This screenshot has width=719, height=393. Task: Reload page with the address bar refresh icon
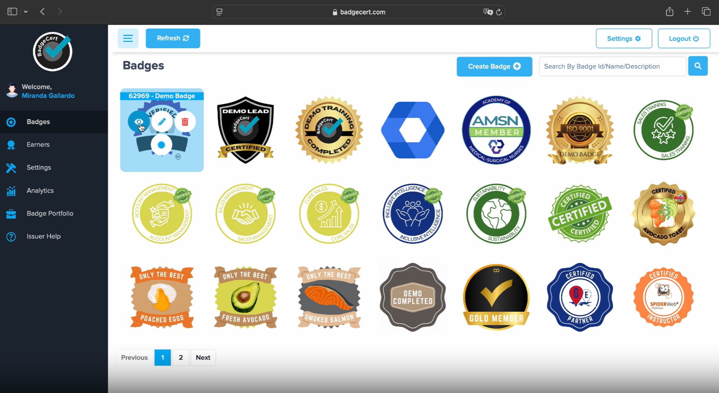tap(499, 12)
